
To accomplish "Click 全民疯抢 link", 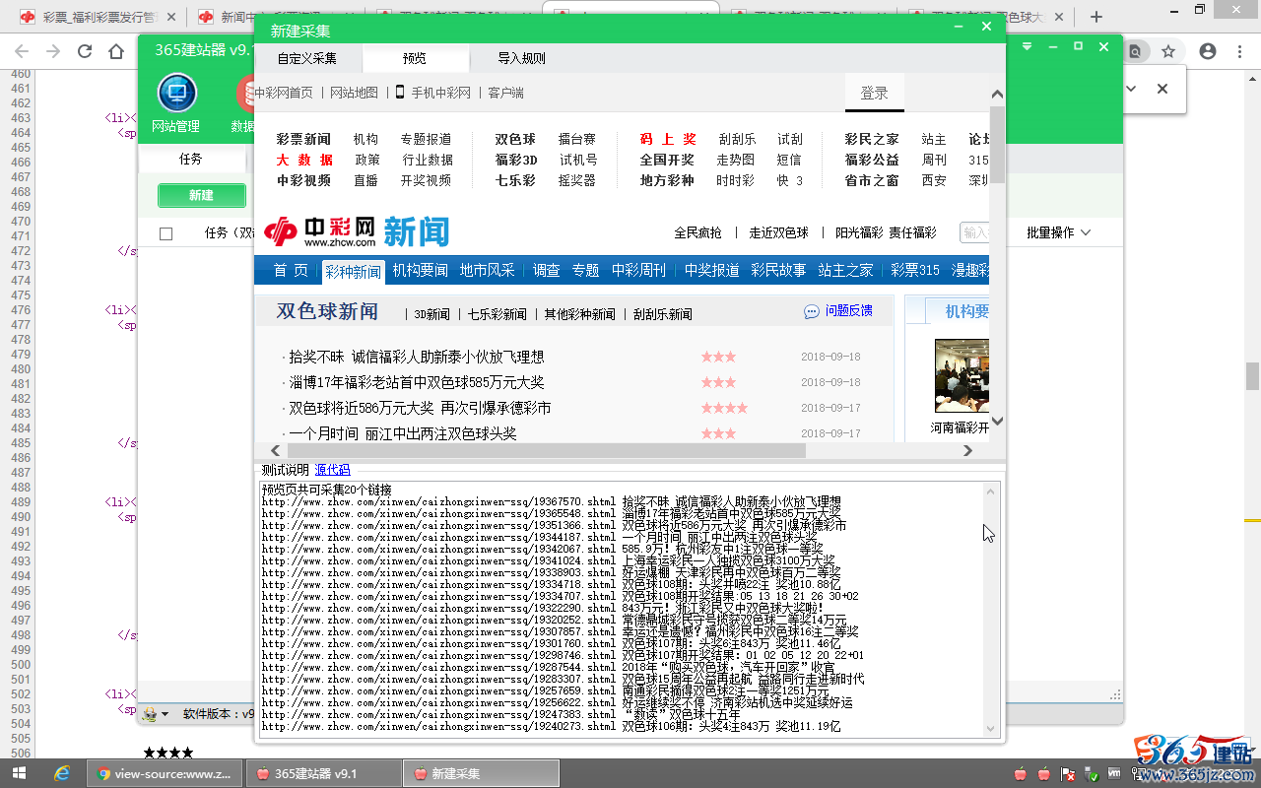I will 697,232.
